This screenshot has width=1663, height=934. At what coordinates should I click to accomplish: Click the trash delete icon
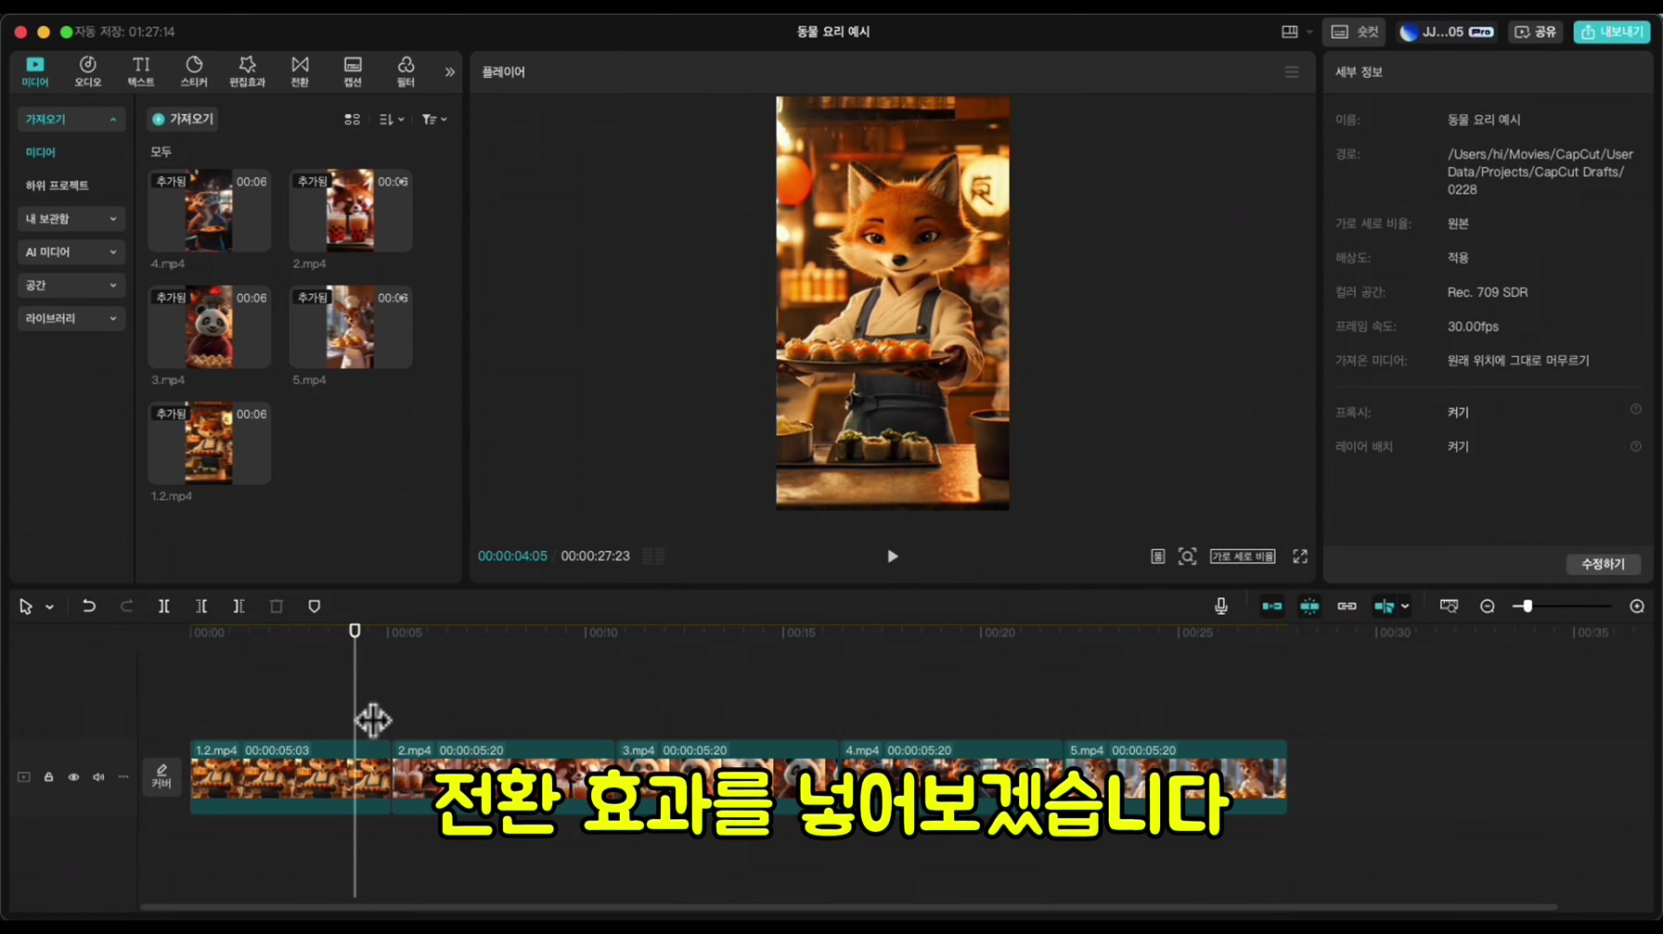[277, 606]
